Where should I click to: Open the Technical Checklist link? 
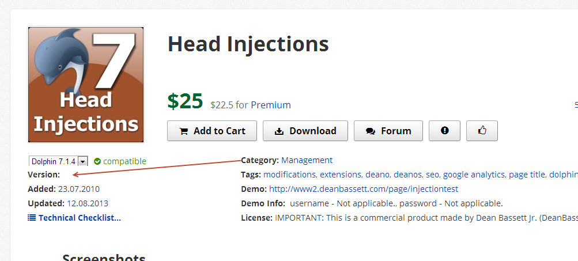[80, 218]
